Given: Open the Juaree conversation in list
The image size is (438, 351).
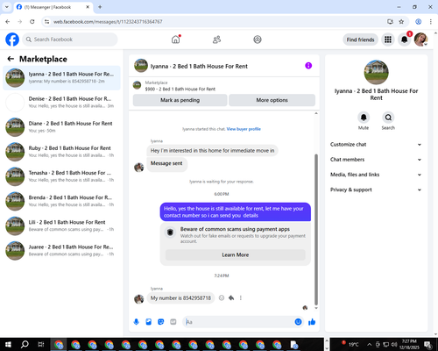Looking at the screenshot, I should [x=61, y=251].
